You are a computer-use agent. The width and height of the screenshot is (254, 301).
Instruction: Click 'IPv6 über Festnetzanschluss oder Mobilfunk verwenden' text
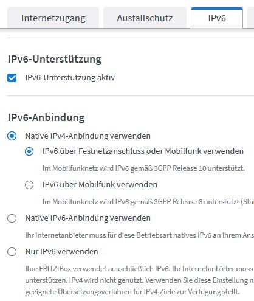(143, 151)
